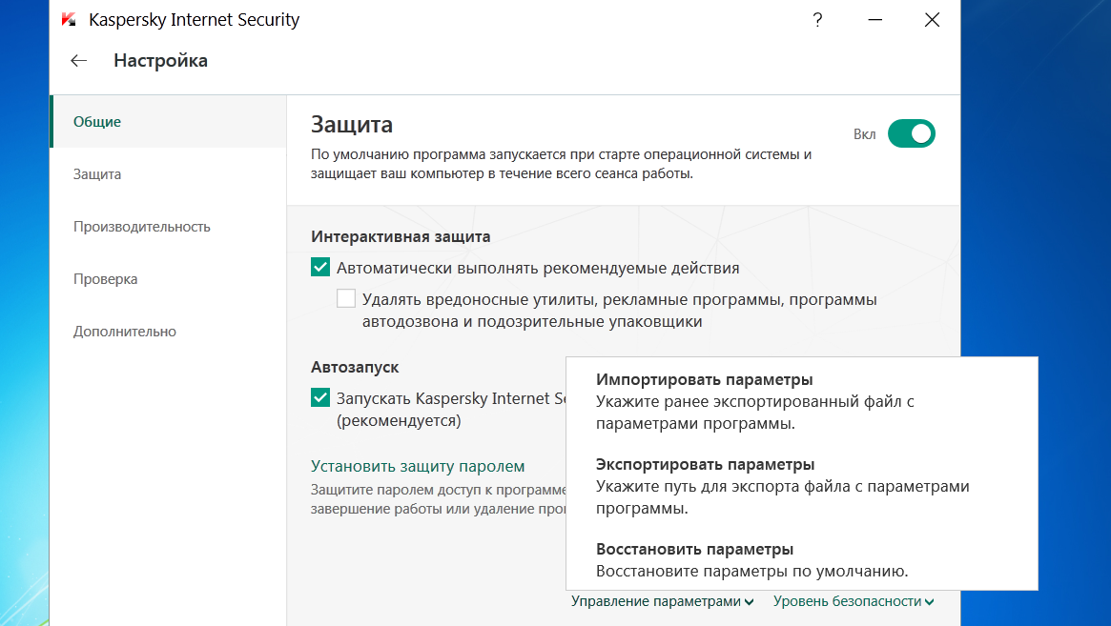This screenshot has height=626, width=1111.
Task: Open the Дополнительно settings section
Action: 125,332
